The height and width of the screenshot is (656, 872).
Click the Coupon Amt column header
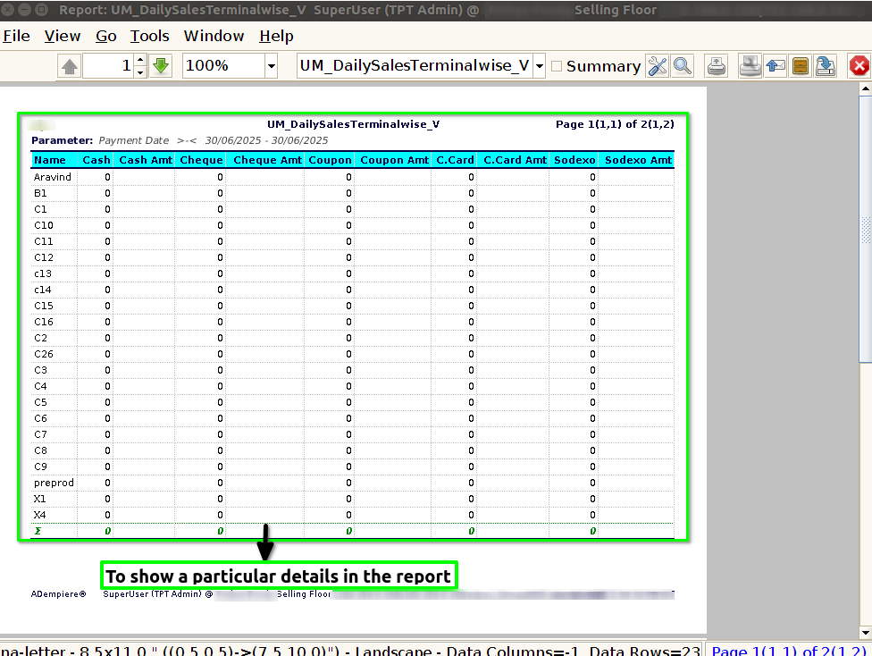click(394, 160)
